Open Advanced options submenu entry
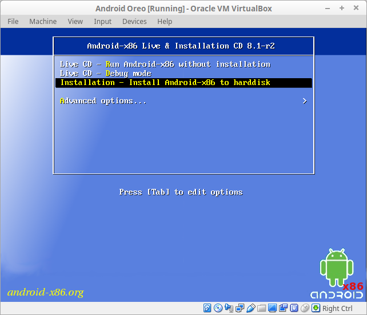Image resolution: width=367 pixels, height=315 pixels. 183,101
